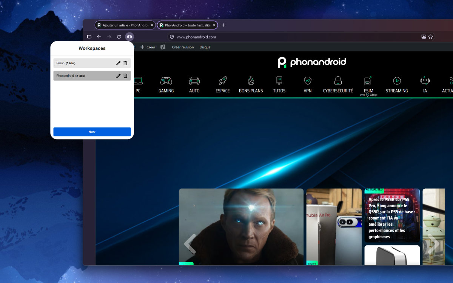The image size is (453, 283).
Task: Open the STREAMING category
Action: 397,85
